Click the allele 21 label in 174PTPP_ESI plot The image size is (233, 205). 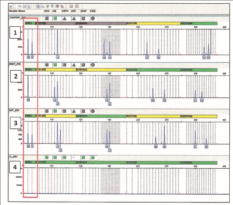click(158, 57)
